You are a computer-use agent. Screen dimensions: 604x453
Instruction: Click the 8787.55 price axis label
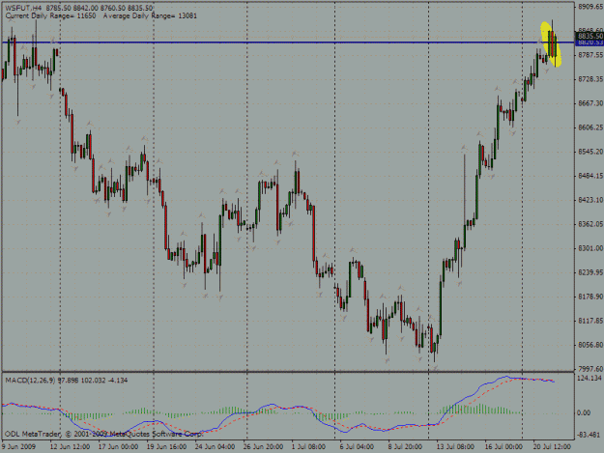pos(590,55)
